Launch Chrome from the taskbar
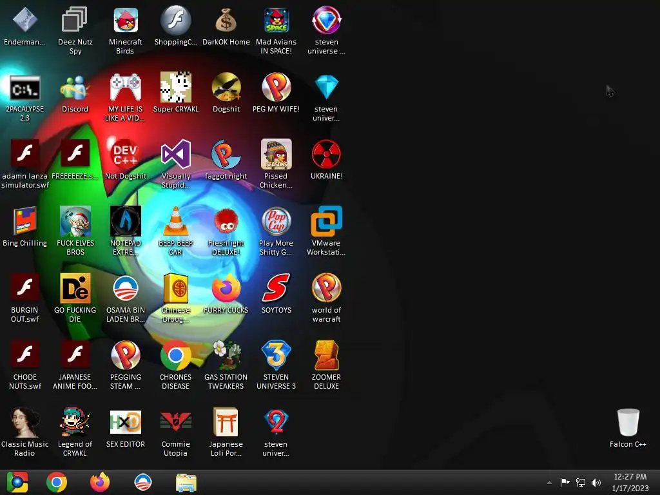 tap(57, 482)
